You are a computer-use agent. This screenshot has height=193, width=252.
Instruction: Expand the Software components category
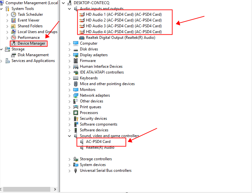coord(69,125)
